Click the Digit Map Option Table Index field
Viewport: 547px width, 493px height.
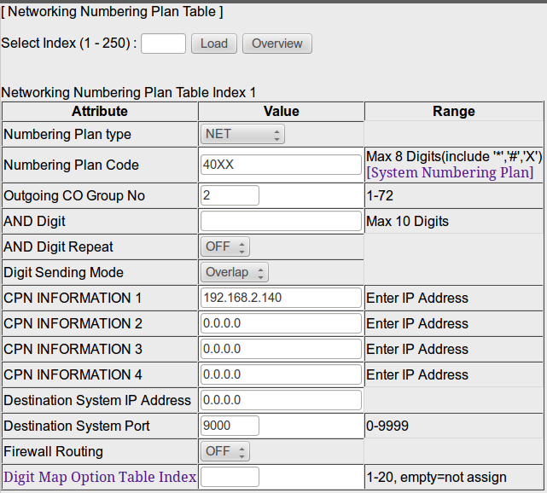click(230, 477)
